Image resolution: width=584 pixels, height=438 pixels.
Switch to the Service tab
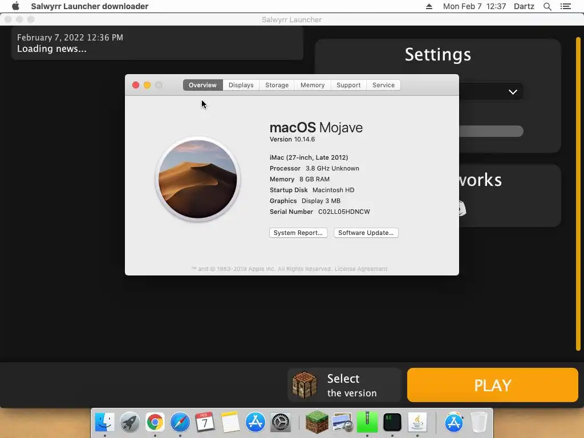coord(383,85)
